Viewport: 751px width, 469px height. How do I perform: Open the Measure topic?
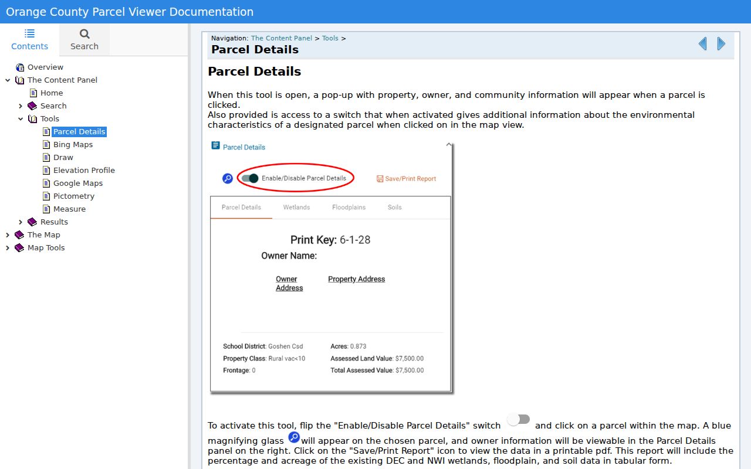tap(69, 209)
